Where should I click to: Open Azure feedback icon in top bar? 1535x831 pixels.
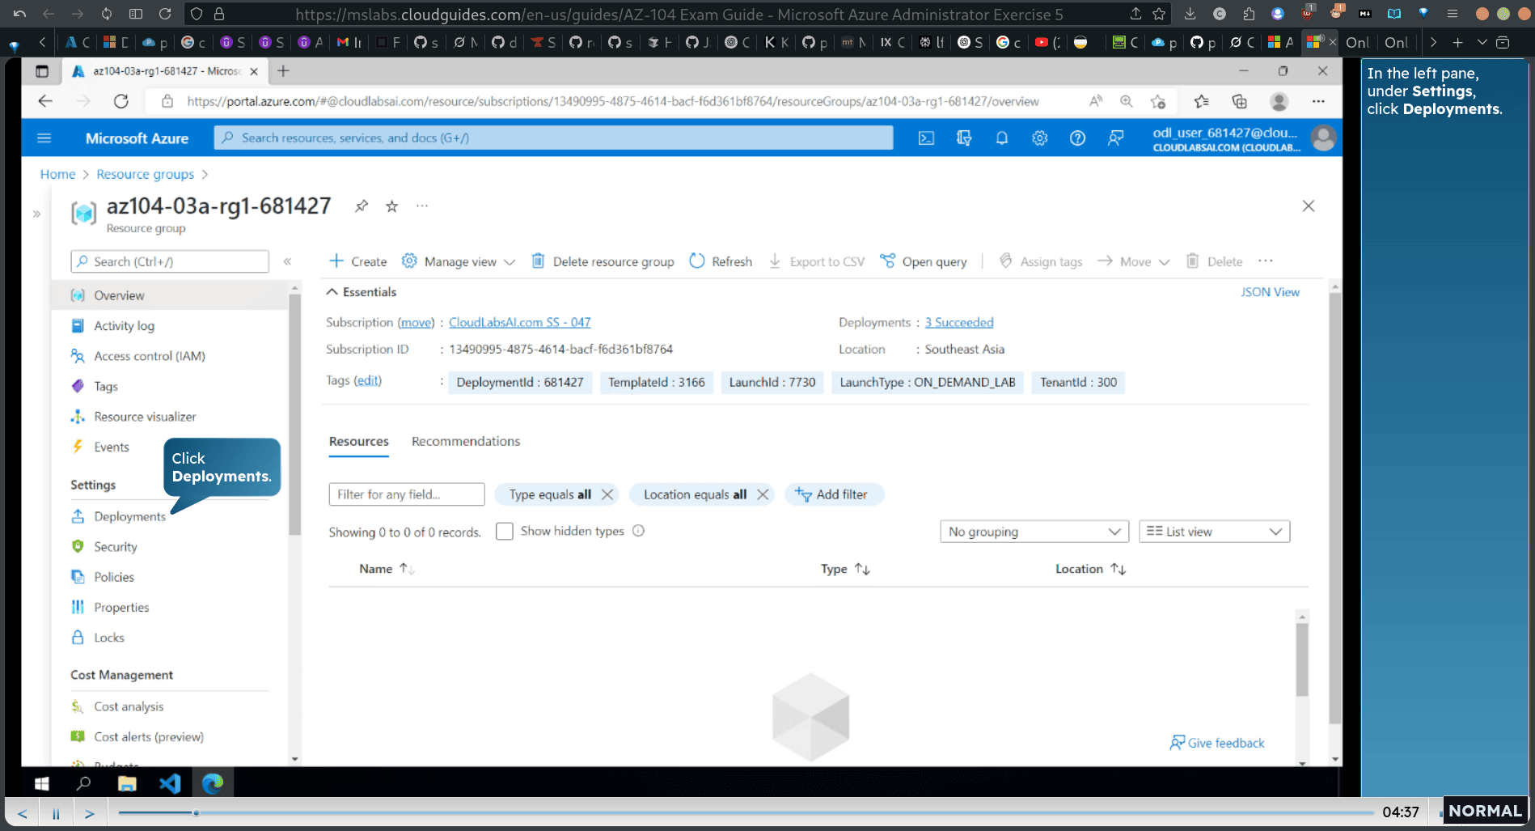tap(1115, 138)
